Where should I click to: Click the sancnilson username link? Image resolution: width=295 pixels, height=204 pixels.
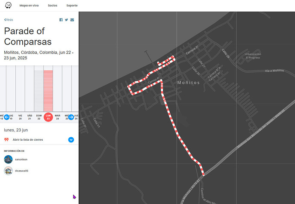pyautogui.click(x=21, y=159)
